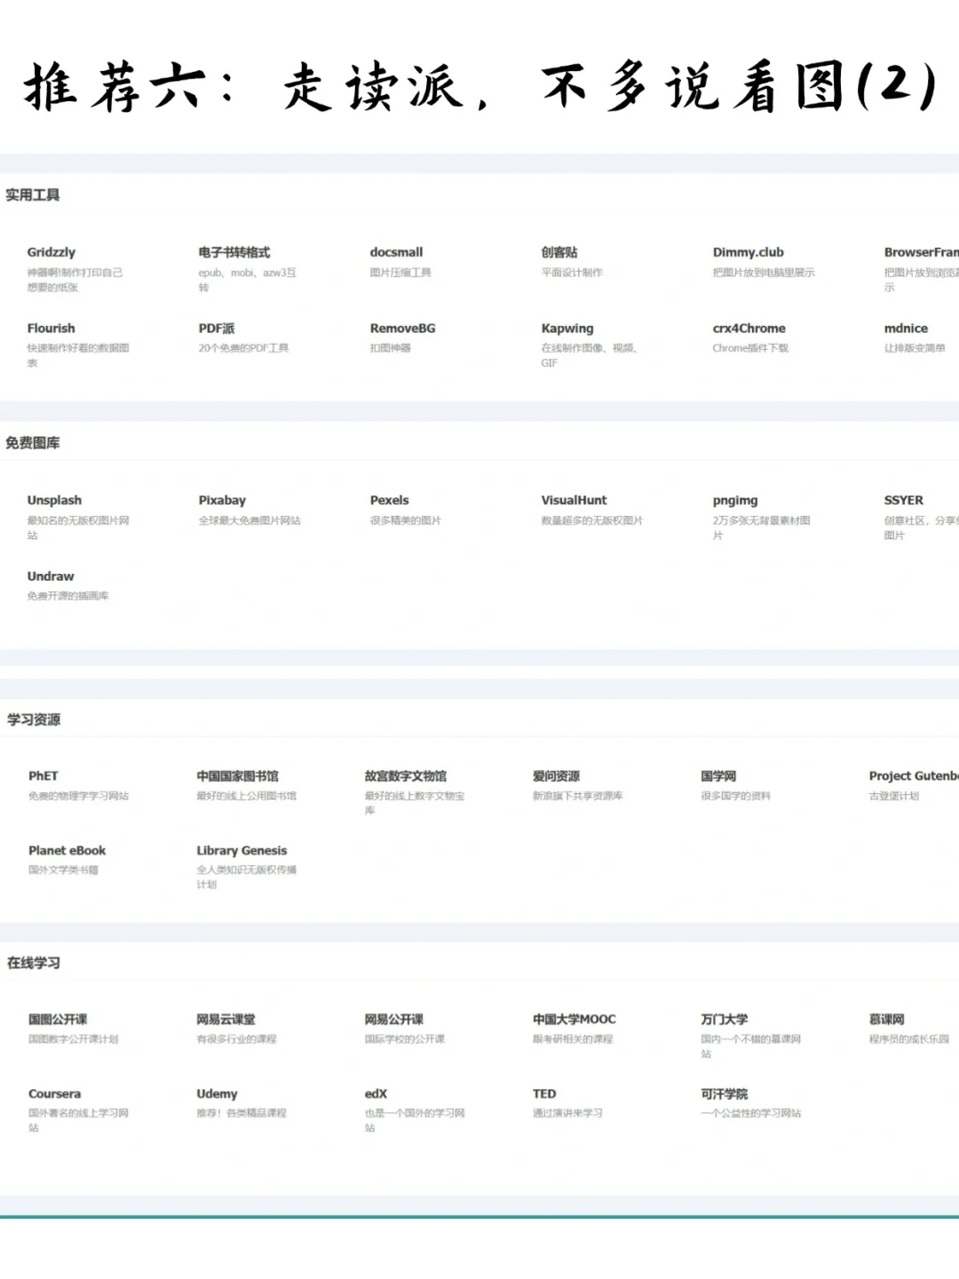Open the Undraw illustration library link
Viewport: 959px width, 1279px height.
pos(51,576)
